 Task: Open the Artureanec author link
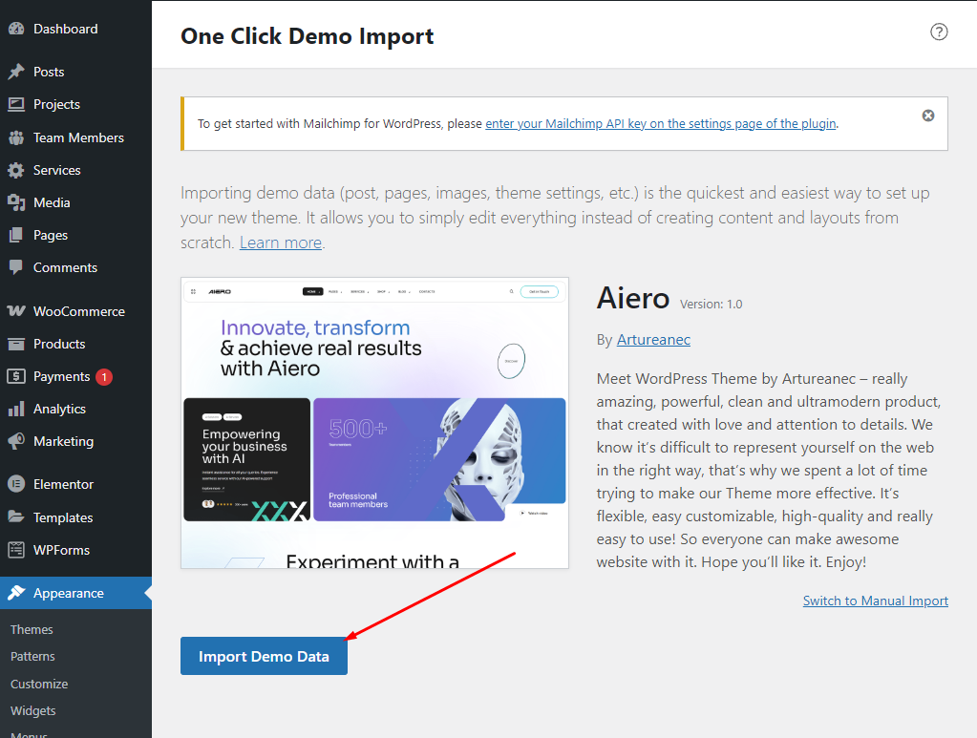[x=653, y=340]
